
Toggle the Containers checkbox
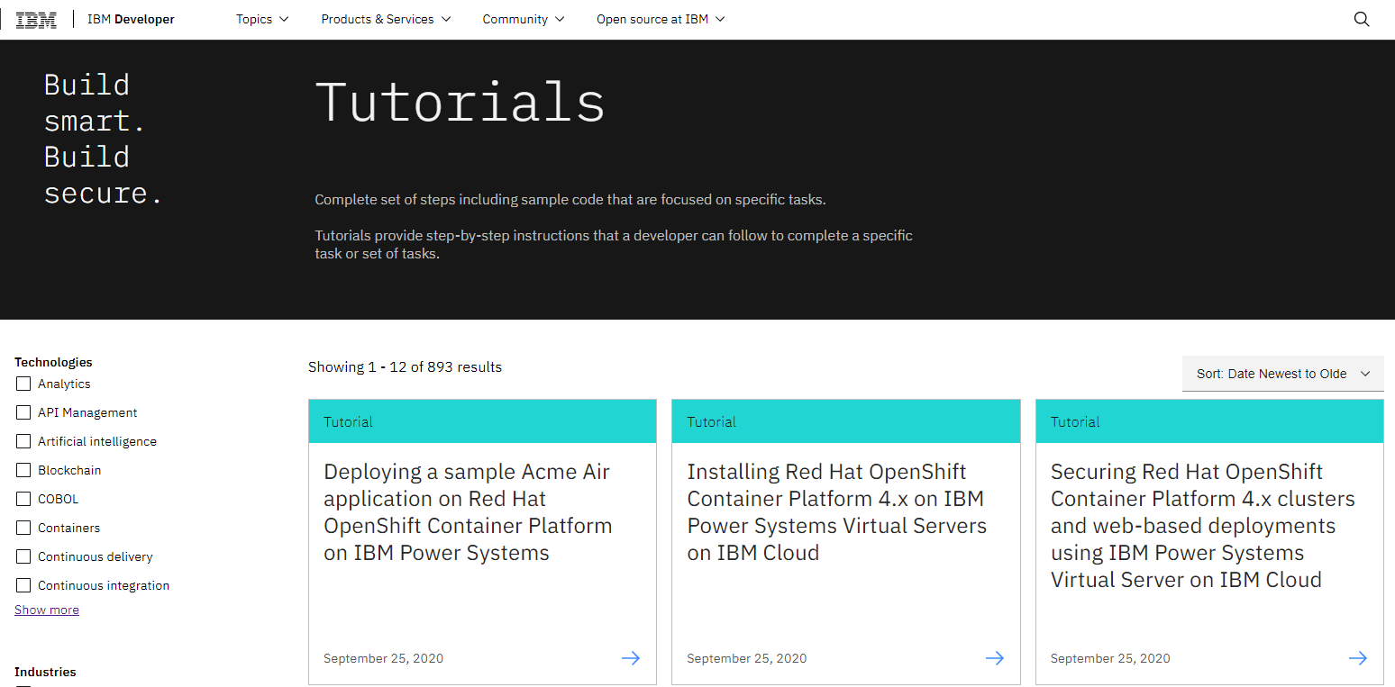click(23, 528)
